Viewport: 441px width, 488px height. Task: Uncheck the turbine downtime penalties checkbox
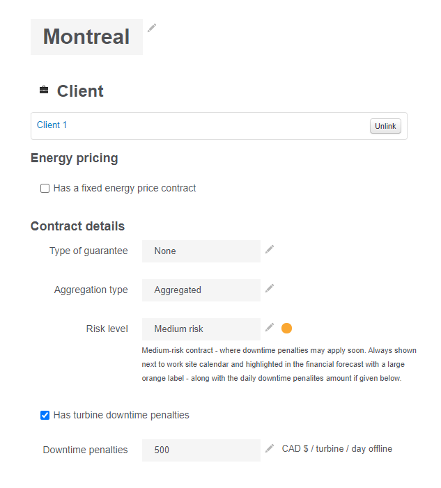(x=45, y=415)
